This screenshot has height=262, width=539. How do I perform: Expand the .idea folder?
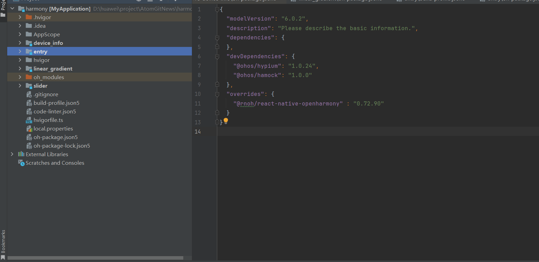20,26
